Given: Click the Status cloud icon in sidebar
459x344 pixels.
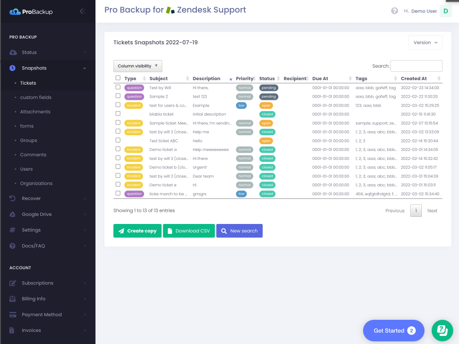Looking at the screenshot, I should pos(13,52).
